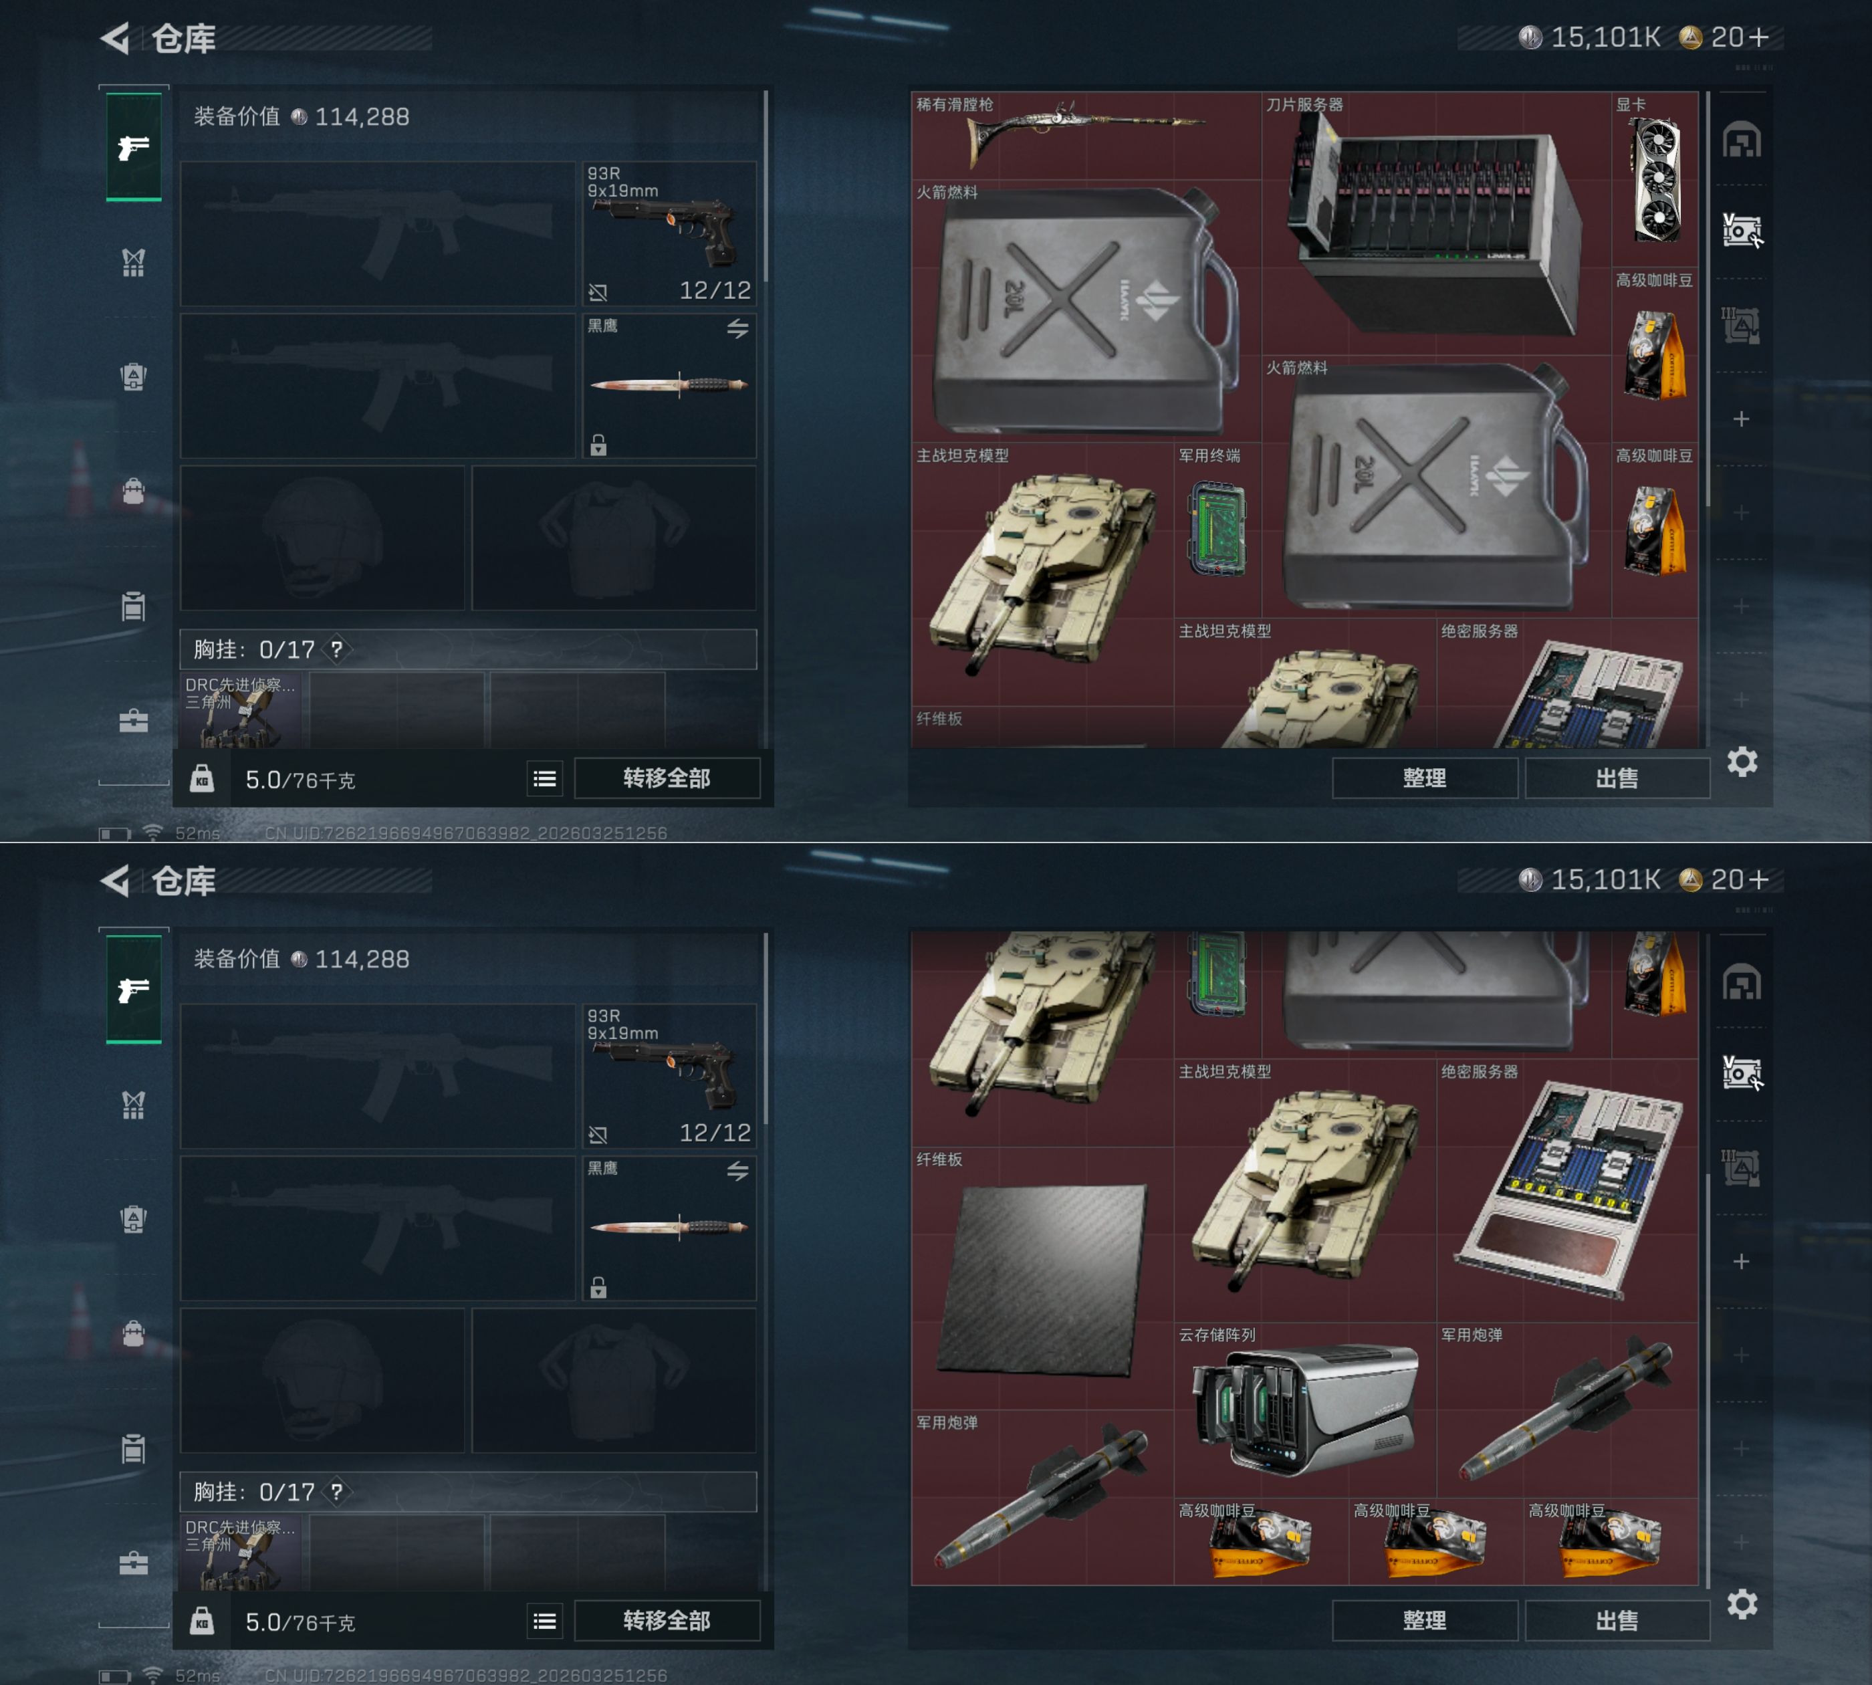
Task: Click back arrow beside 仓库 in upper view
Action: (x=115, y=38)
